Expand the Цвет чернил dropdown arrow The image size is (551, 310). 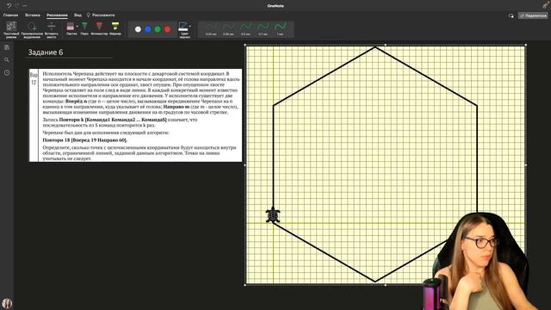pyautogui.click(x=190, y=26)
